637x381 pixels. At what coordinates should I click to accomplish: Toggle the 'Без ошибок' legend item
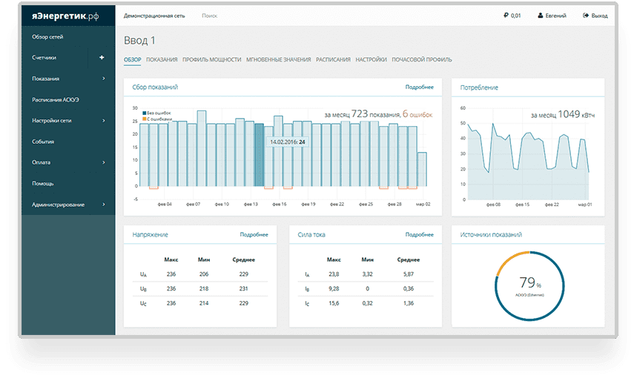click(157, 112)
